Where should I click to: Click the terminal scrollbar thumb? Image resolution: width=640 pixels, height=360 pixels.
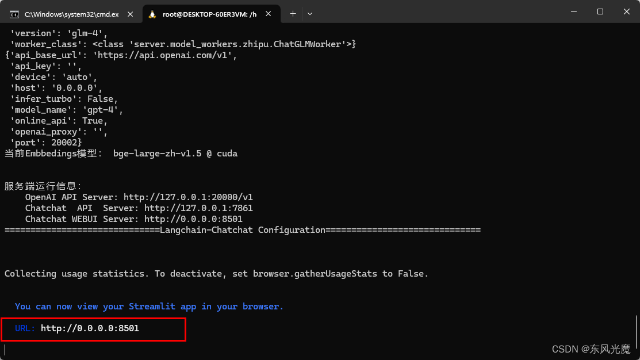tap(637, 332)
